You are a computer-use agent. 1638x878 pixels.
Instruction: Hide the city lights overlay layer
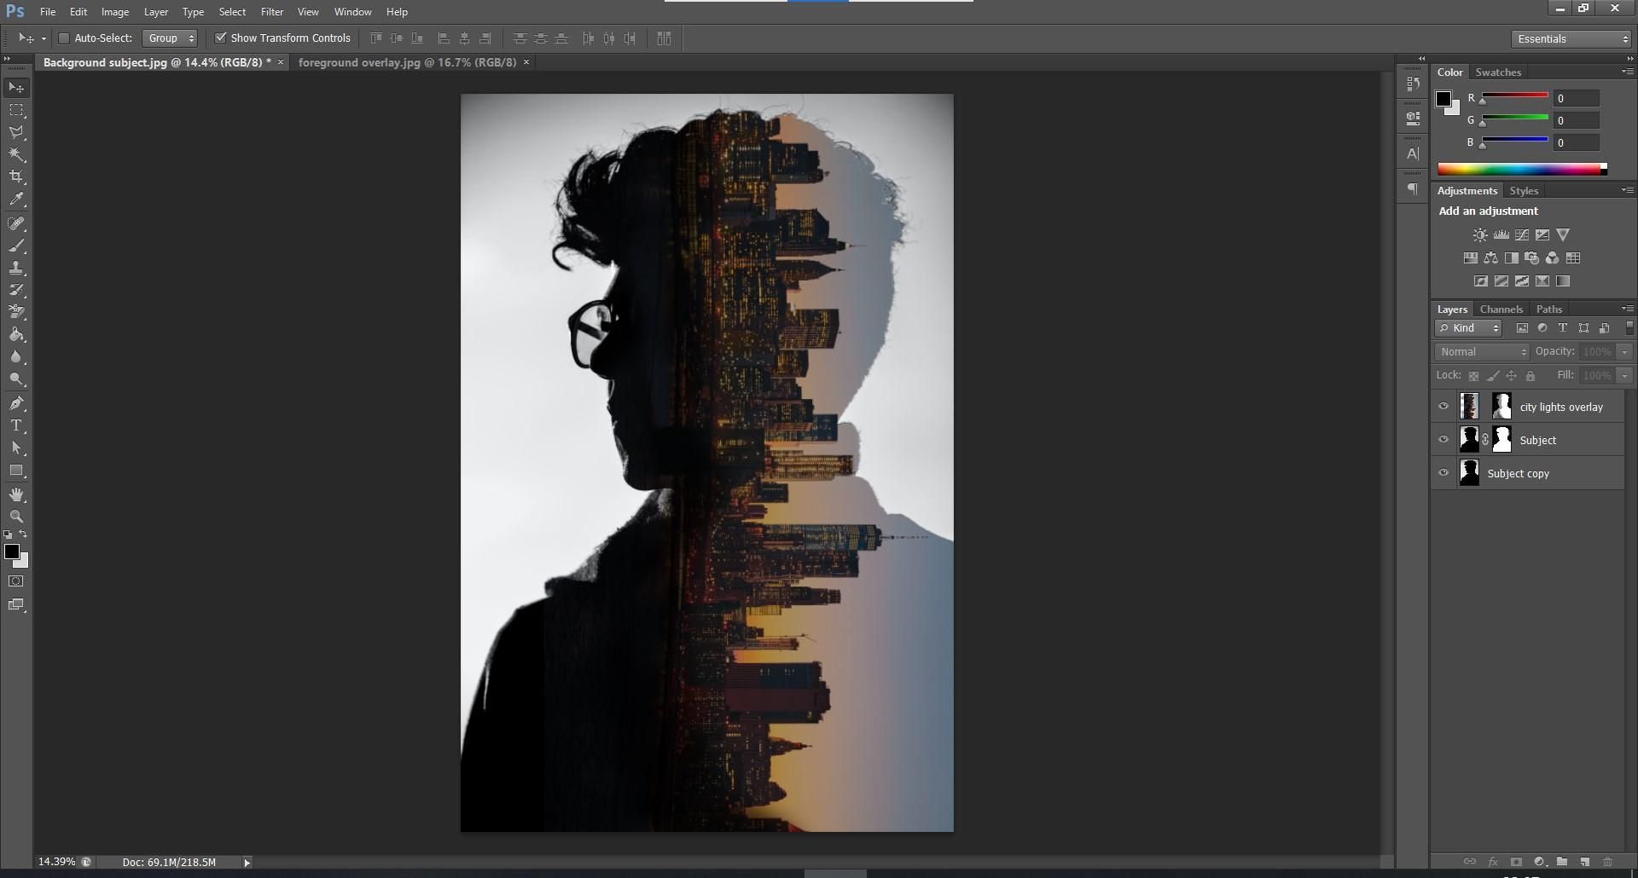(1443, 406)
